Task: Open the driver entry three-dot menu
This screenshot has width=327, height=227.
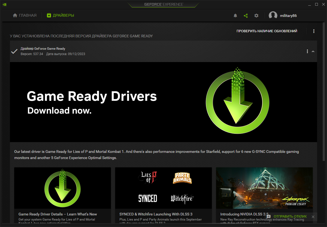Action: [307, 51]
